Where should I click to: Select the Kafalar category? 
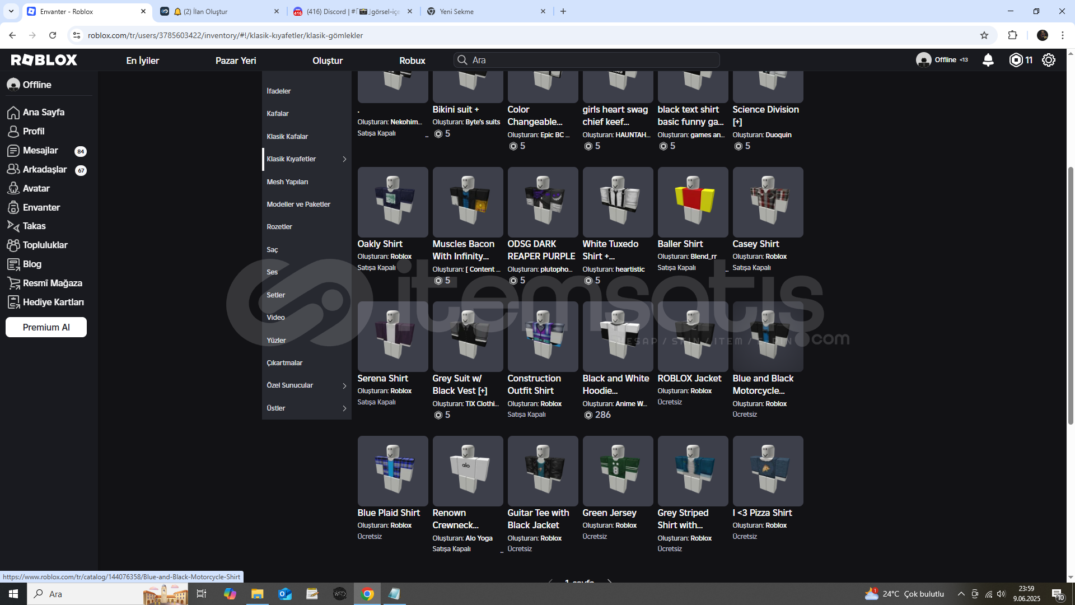click(278, 114)
